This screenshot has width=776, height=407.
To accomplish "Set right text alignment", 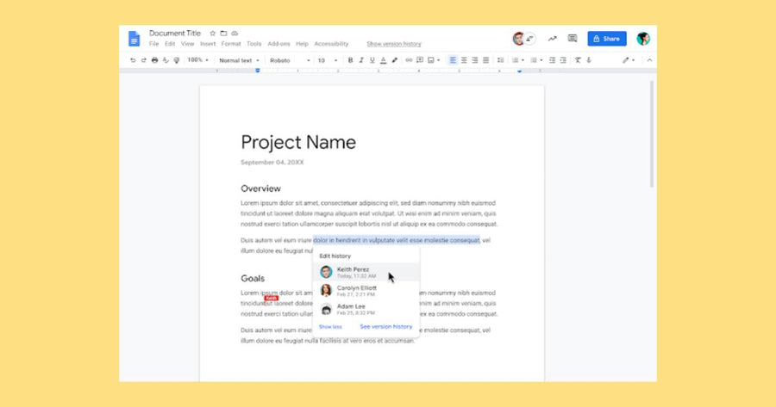I will (x=474, y=60).
